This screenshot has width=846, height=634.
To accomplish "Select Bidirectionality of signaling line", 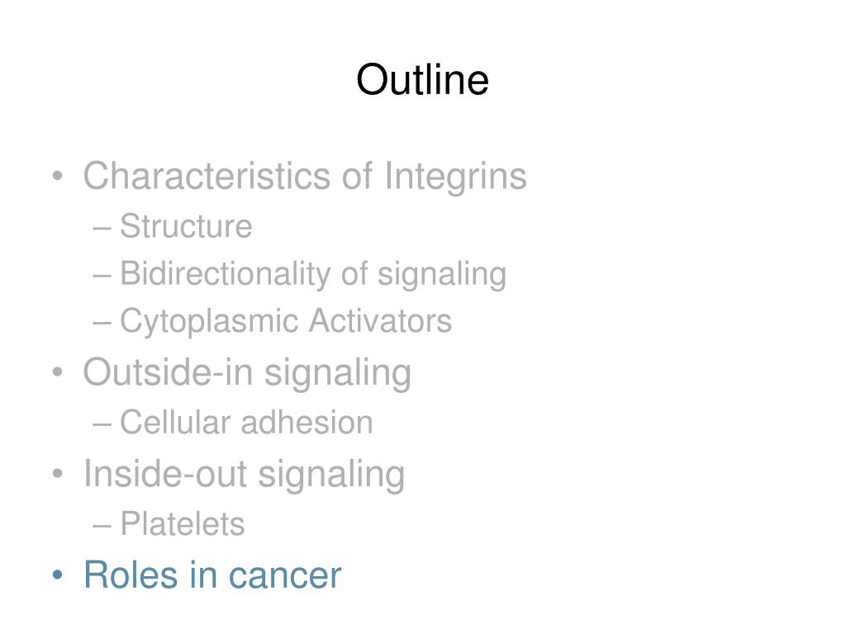I will click(x=313, y=274).
